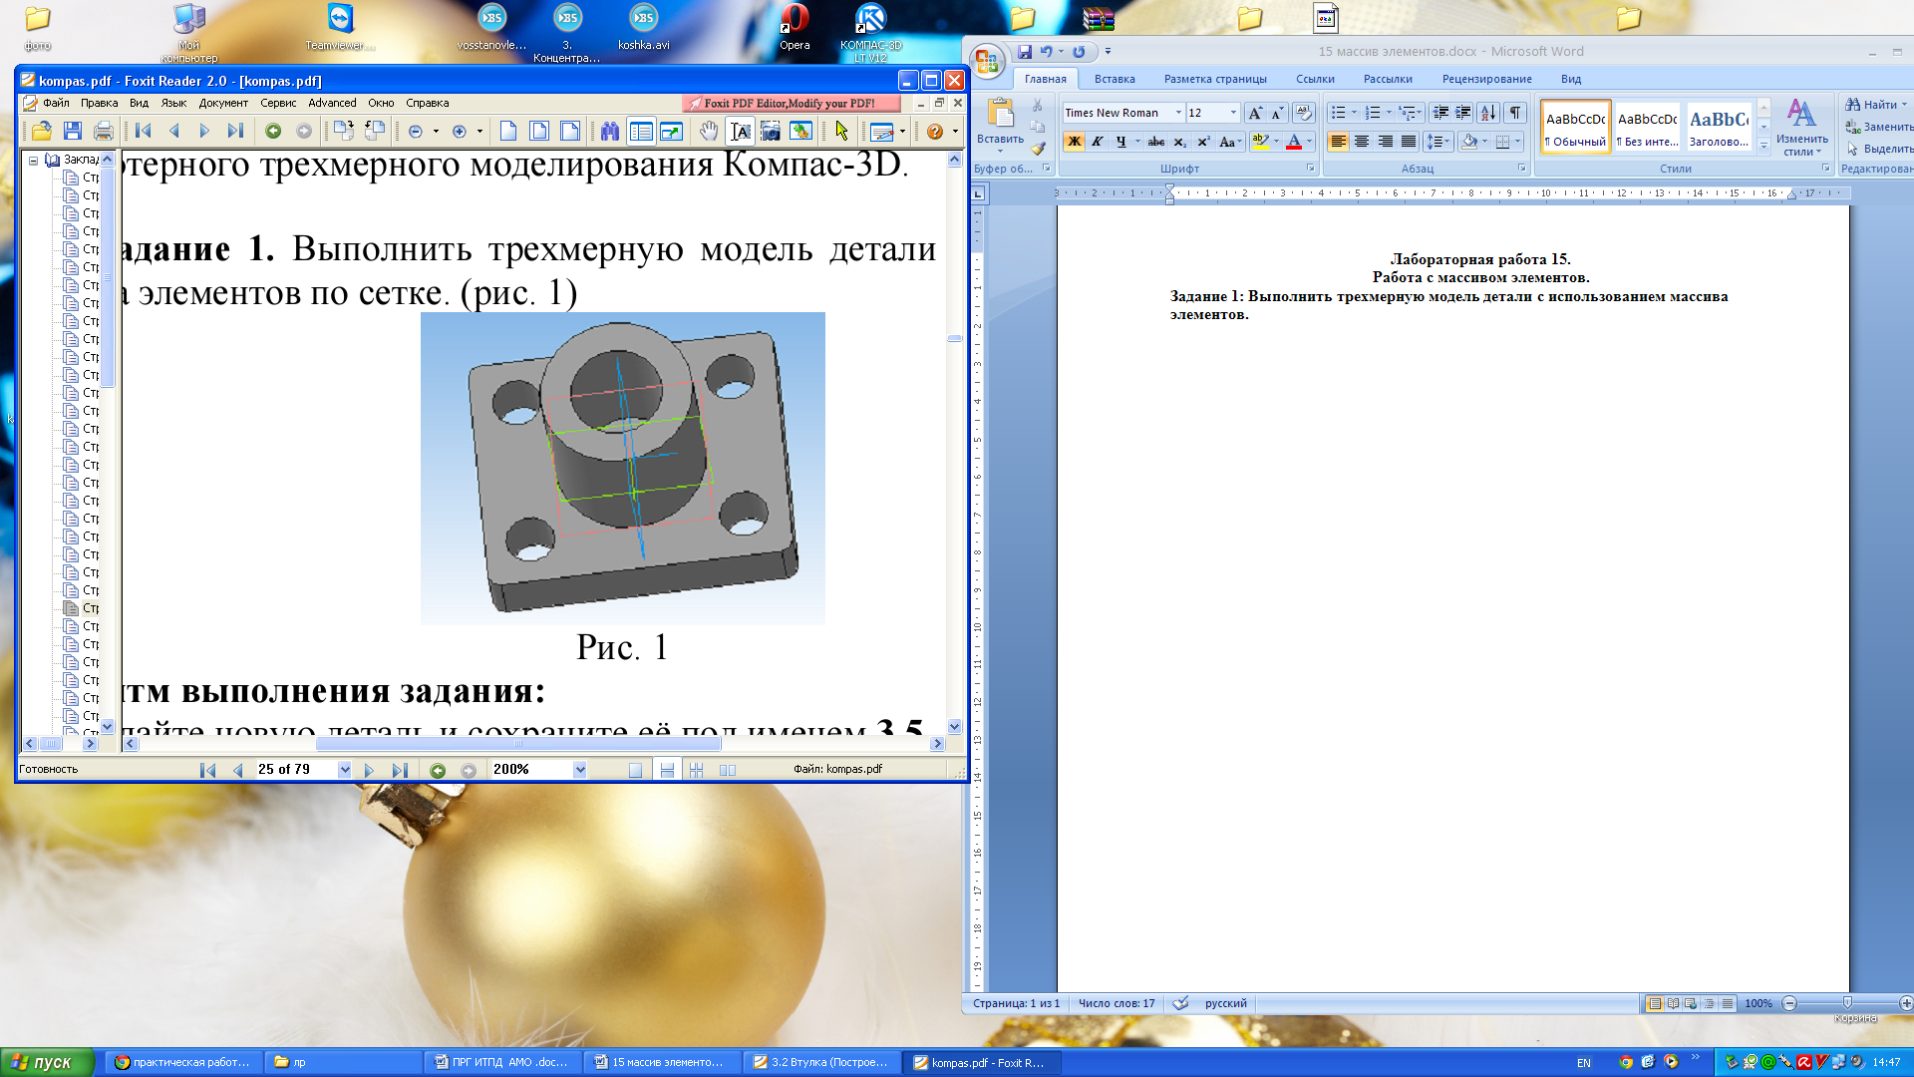The width and height of the screenshot is (1914, 1077).
Task: Click the Заменить button in Word
Action: (x=1878, y=127)
